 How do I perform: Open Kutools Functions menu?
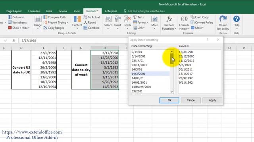[169, 23]
